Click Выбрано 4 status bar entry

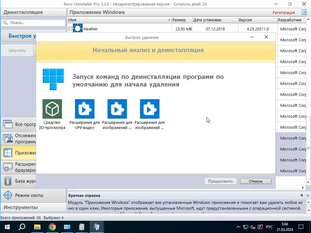click(x=53, y=218)
